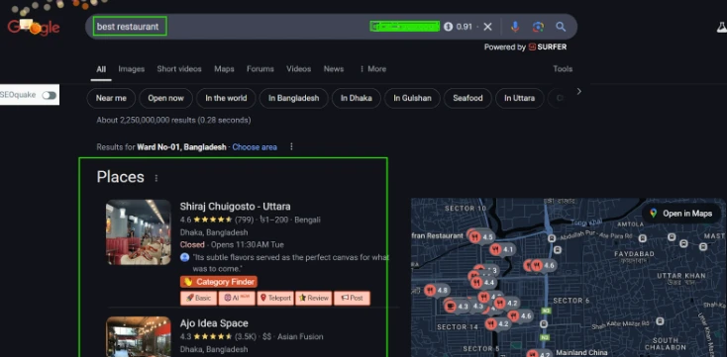Toggle the SEOquake switch
The height and width of the screenshot is (357, 727).
pos(49,95)
